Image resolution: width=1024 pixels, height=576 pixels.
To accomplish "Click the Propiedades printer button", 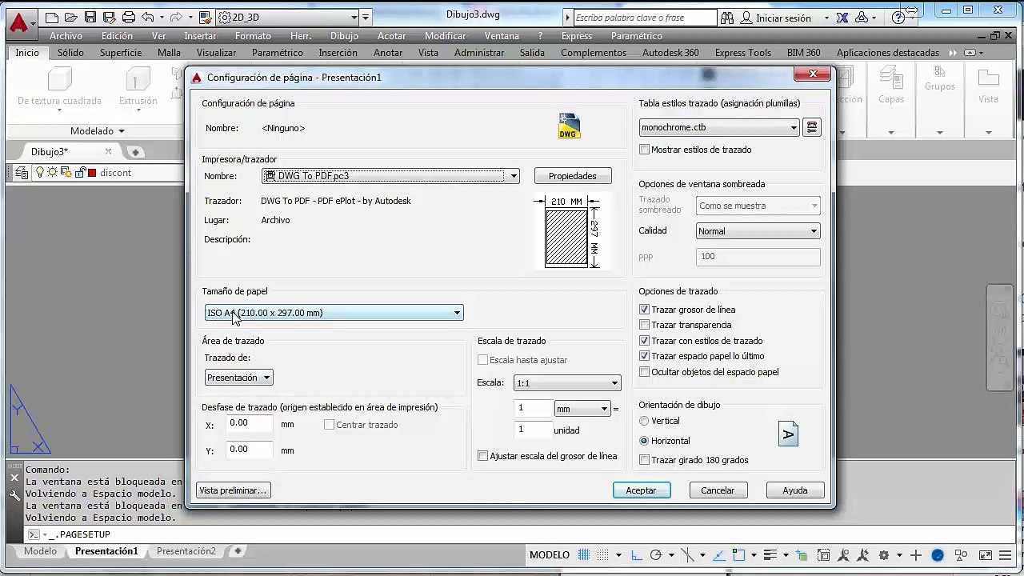I will [x=573, y=176].
